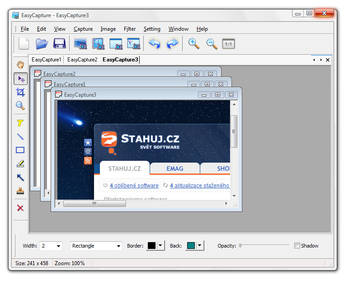Viewport: 344px width, 281px height.
Task: Open the Width dropdown
Action: 58,246
